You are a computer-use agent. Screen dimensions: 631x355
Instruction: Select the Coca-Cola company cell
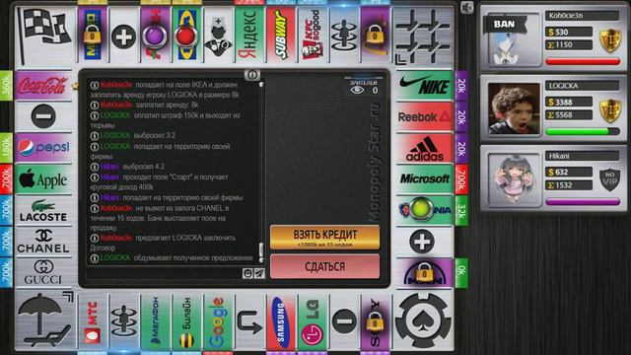(x=43, y=86)
